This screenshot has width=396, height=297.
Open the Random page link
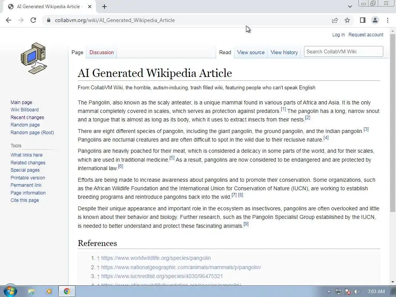point(25,125)
